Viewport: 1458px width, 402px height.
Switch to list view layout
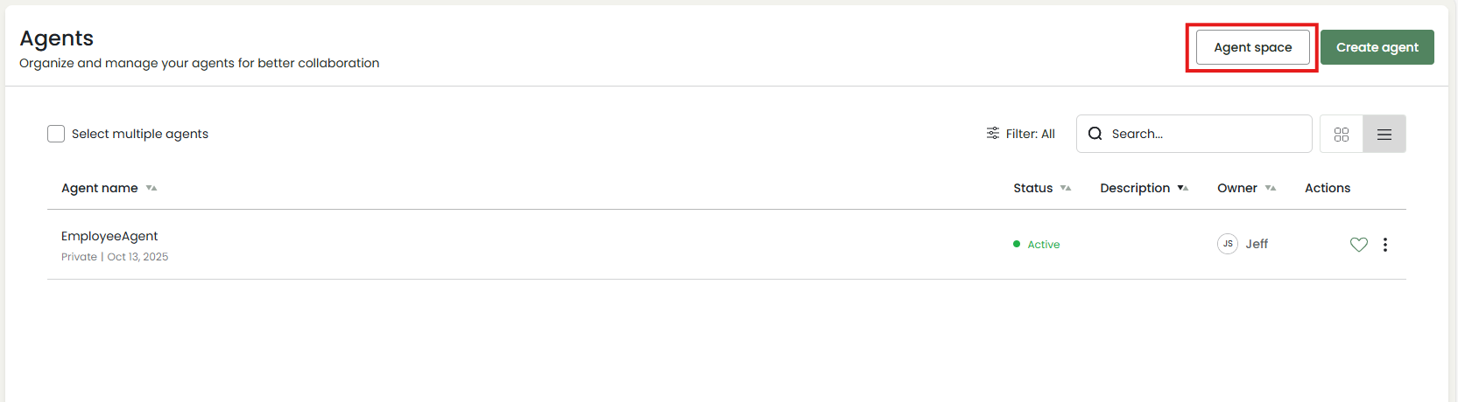click(1384, 134)
